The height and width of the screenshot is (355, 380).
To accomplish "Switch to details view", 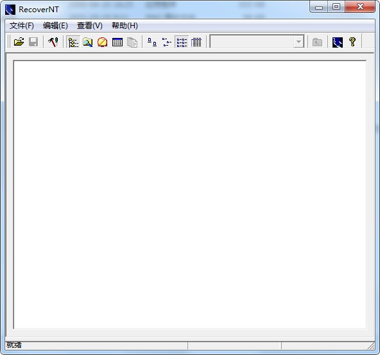I will point(196,42).
